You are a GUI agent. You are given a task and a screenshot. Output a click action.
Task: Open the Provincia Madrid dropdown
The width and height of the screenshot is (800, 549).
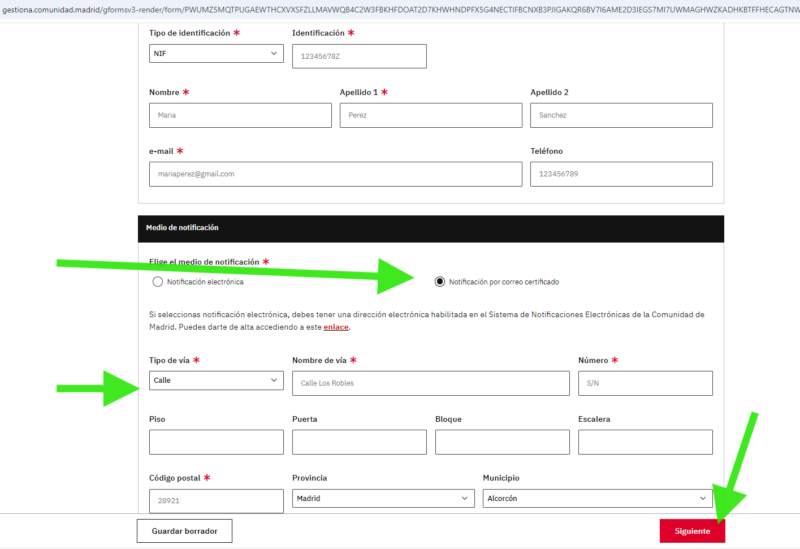click(383, 499)
